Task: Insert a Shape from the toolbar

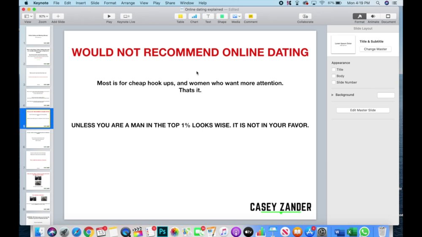Action: coord(222,16)
